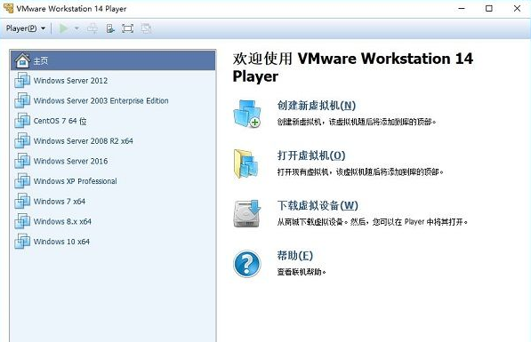
Task: Click the Windows Server 2012 VM icon
Action: [22, 81]
